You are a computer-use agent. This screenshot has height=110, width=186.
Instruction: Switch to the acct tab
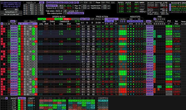pyautogui.click(x=56, y=2)
